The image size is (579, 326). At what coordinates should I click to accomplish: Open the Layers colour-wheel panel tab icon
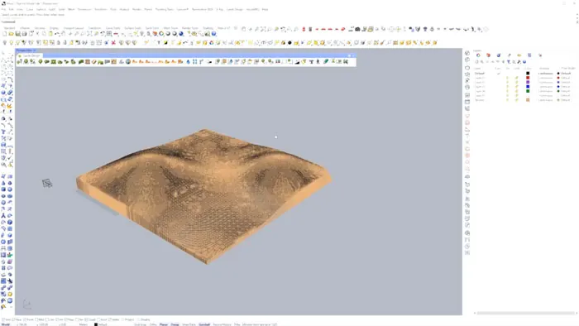(478, 55)
